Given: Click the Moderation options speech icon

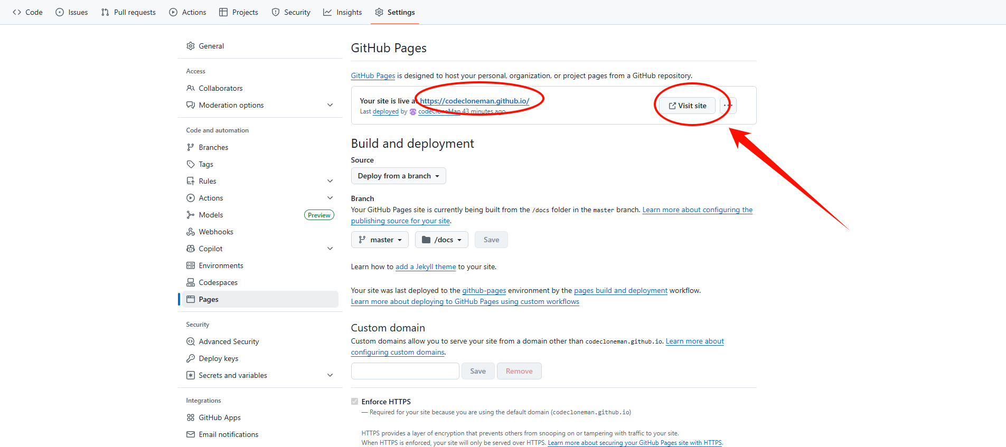Looking at the screenshot, I should pyautogui.click(x=191, y=105).
